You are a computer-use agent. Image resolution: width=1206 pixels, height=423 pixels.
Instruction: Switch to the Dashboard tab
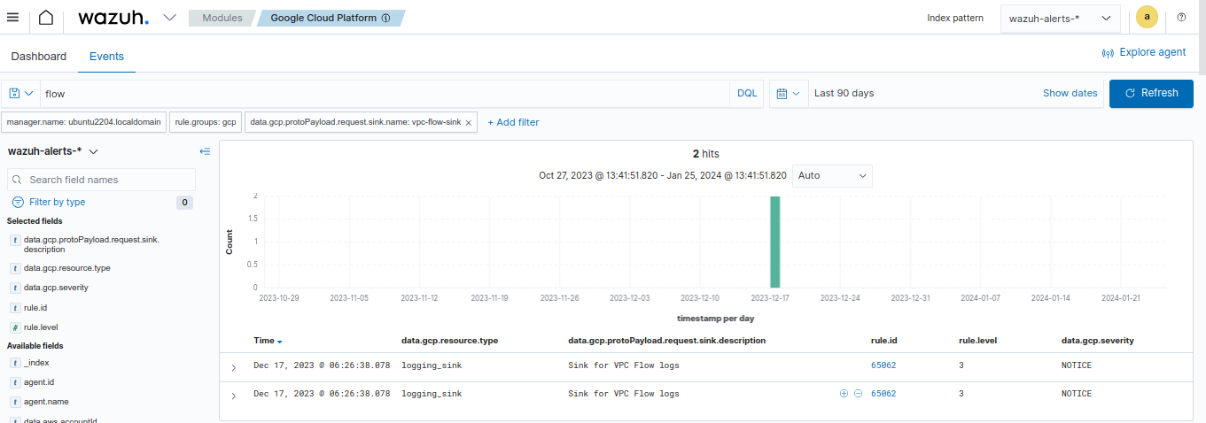pos(39,56)
